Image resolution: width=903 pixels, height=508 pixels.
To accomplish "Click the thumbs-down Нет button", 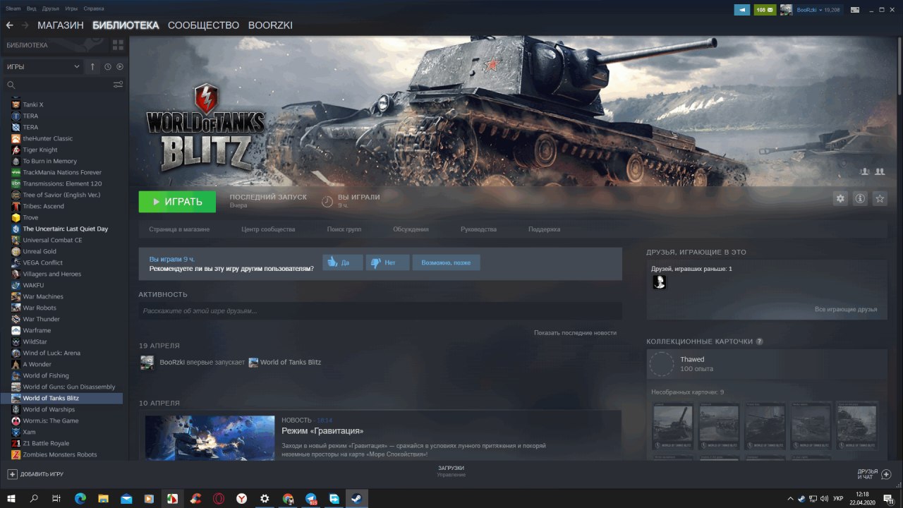I will 387,262.
